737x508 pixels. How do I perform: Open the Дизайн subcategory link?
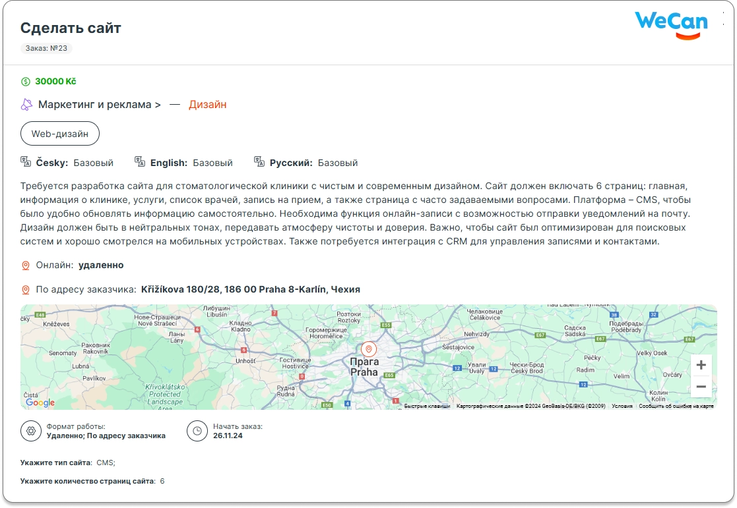pos(207,104)
